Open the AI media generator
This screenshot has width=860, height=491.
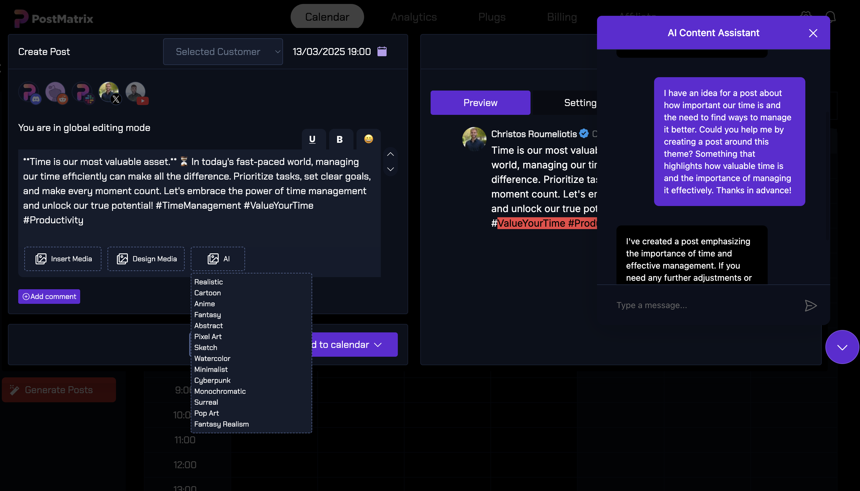coord(218,259)
